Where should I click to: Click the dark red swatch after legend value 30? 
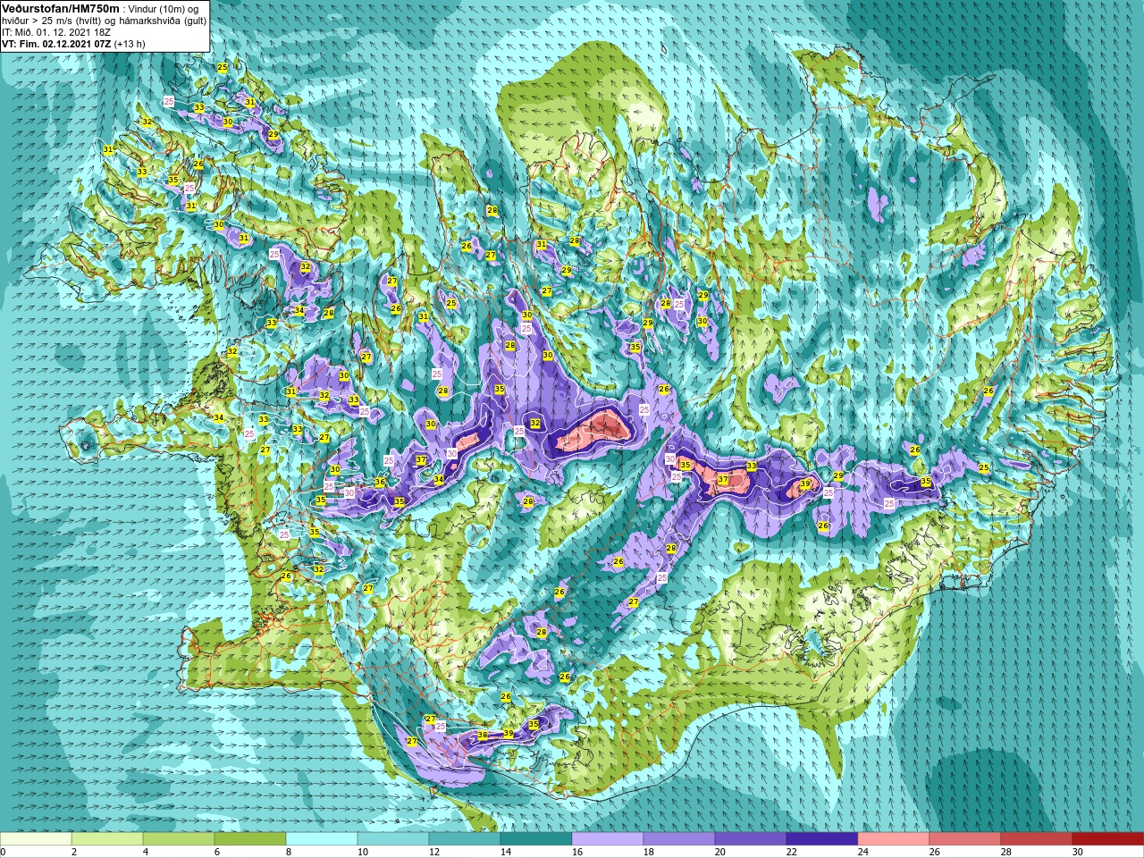pos(1108,839)
